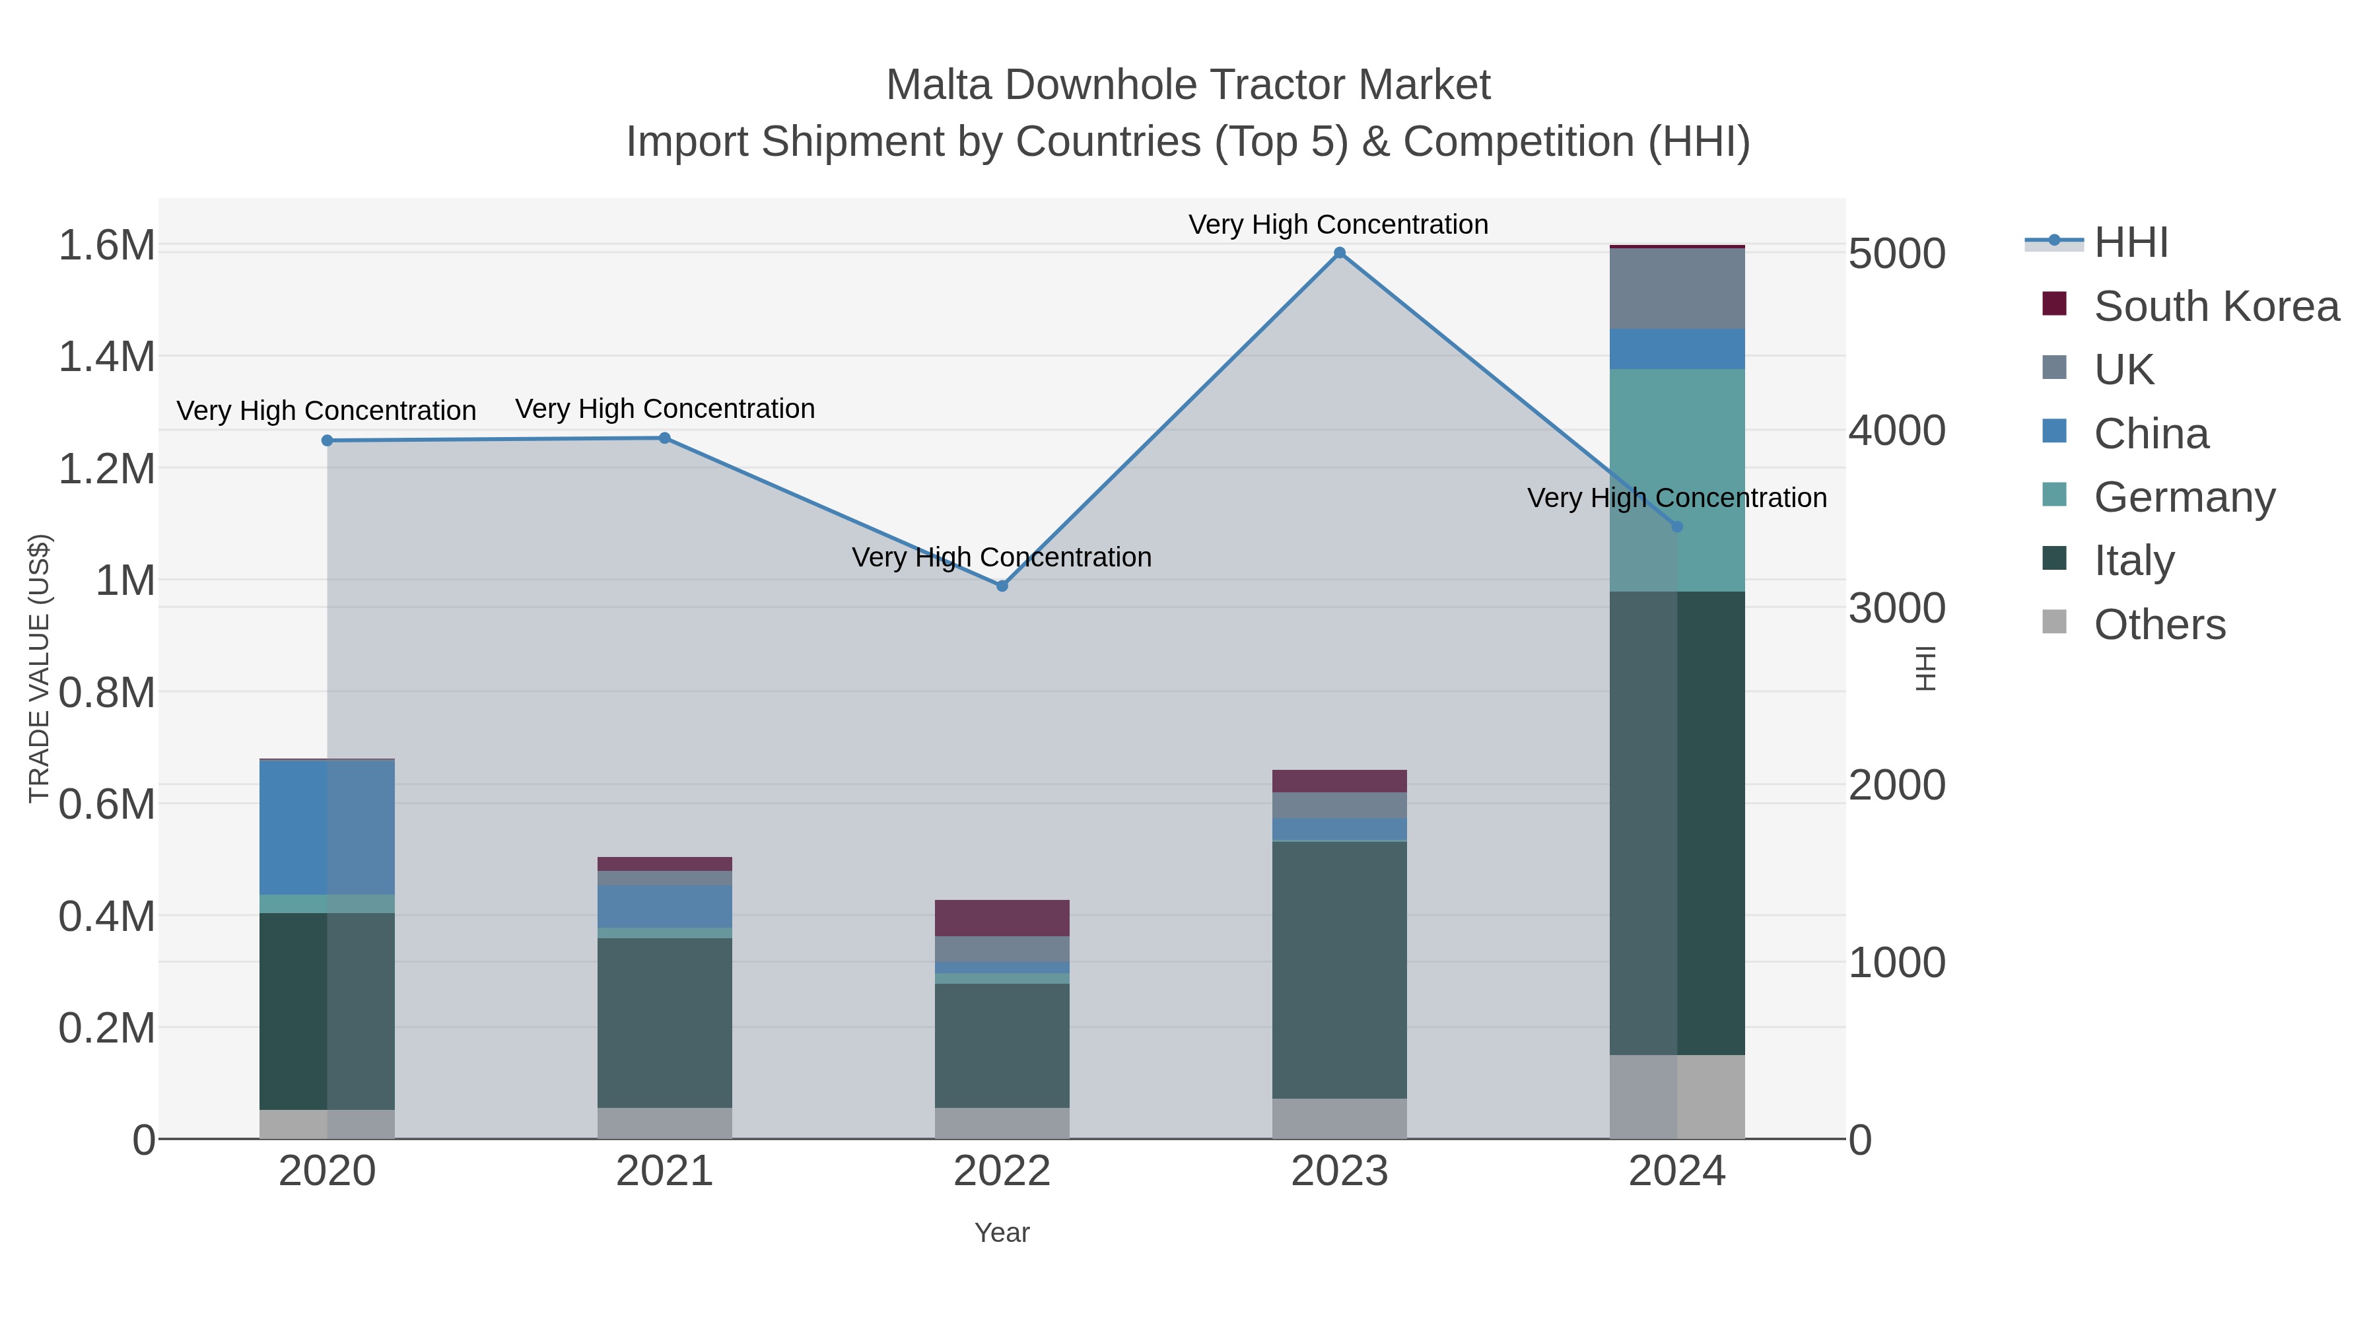This screenshot has height=1337, width=2377.
Task: Select the Italy bar segment in 2020
Action: pos(327,1012)
